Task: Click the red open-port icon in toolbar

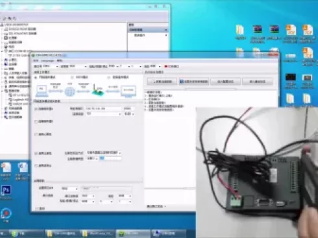Action: pyautogui.click(x=166, y=66)
